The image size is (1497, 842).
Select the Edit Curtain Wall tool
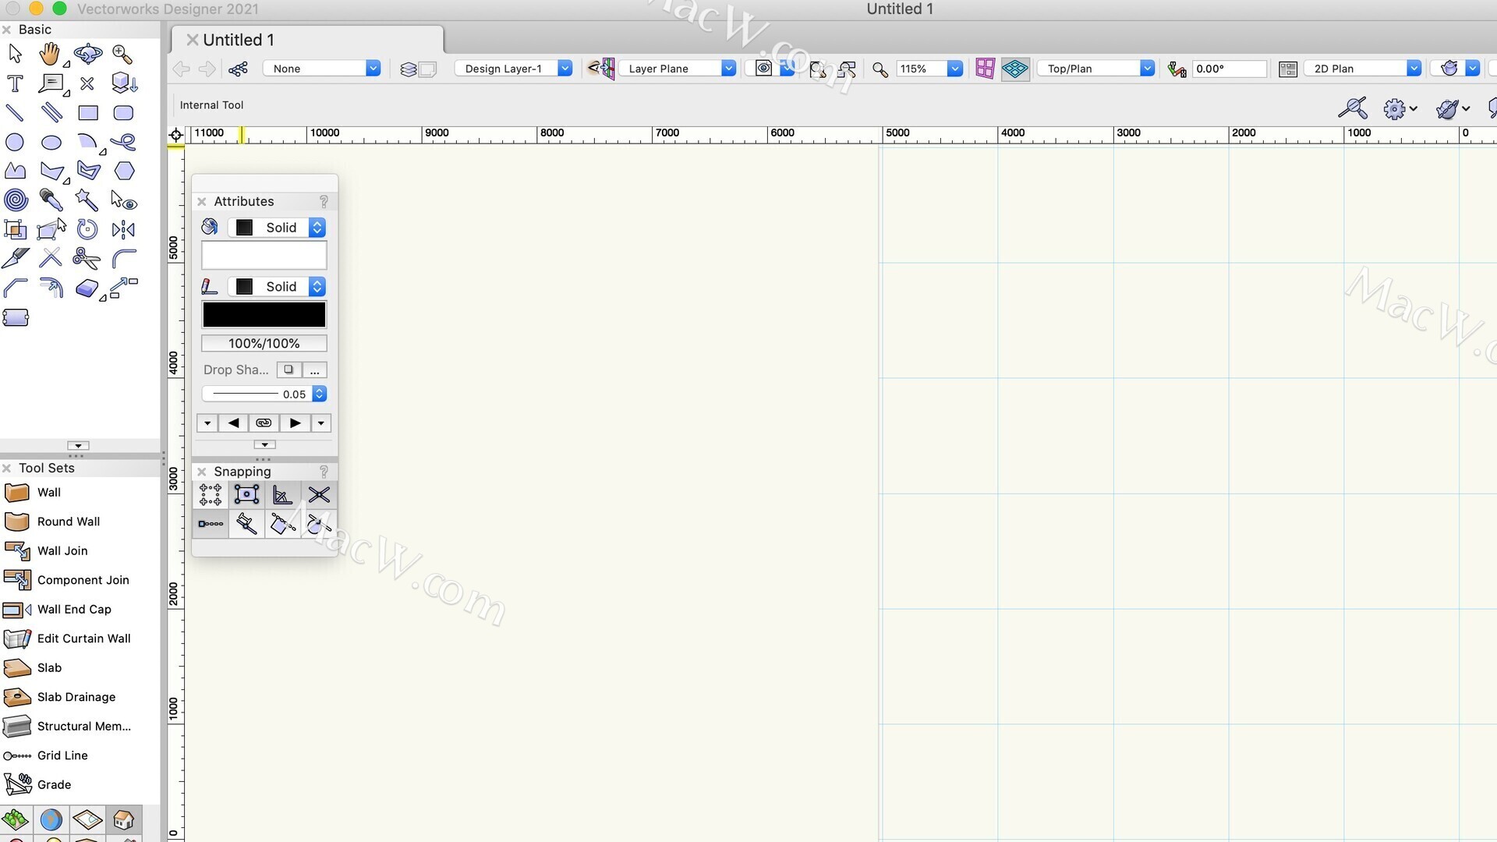pyautogui.click(x=80, y=639)
